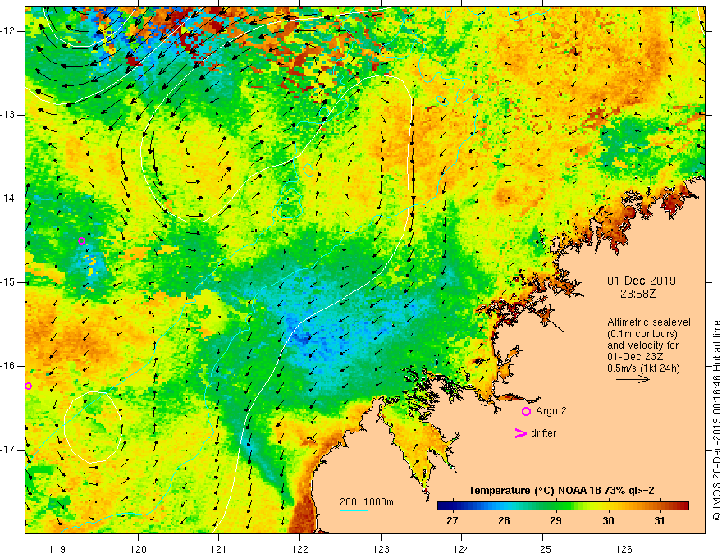Click the small closed white contour near 16.7S 119.5E
Screen dimensions: 722x558
pyautogui.click(x=93, y=427)
